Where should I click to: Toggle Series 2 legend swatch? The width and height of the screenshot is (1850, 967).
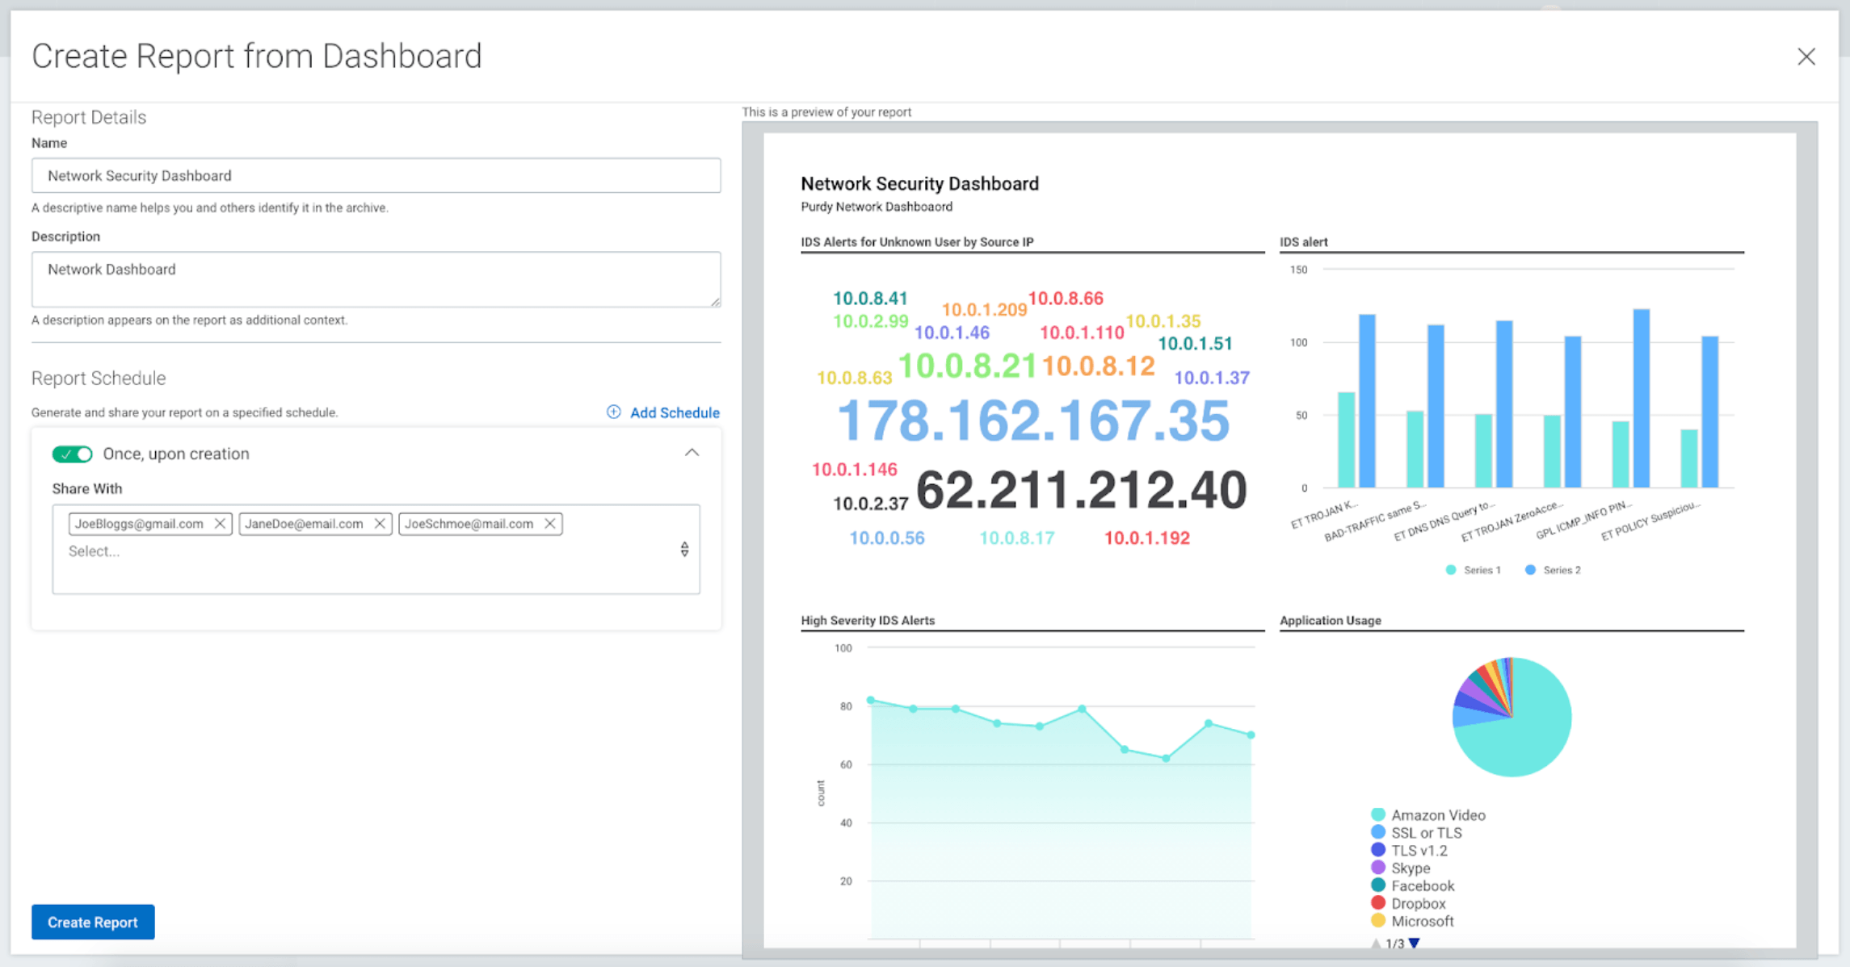tap(1530, 570)
